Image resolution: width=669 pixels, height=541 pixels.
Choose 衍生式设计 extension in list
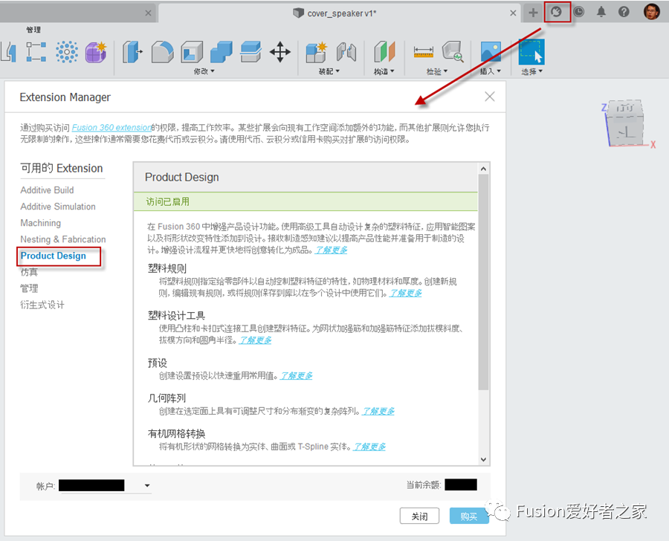pos(42,305)
